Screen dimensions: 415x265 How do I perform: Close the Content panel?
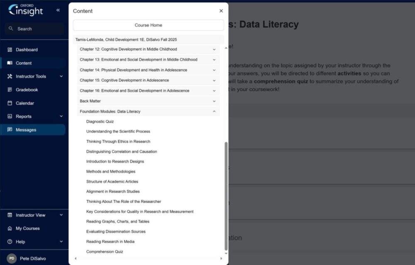pyautogui.click(x=221, y=11)
